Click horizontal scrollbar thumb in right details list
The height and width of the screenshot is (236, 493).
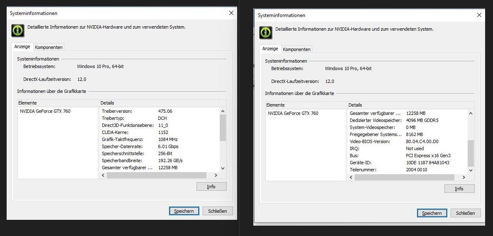click(x=405, y=178)
